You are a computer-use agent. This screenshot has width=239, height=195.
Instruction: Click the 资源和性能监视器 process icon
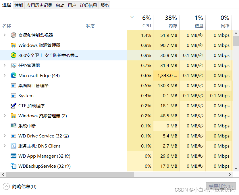[14, 35]
